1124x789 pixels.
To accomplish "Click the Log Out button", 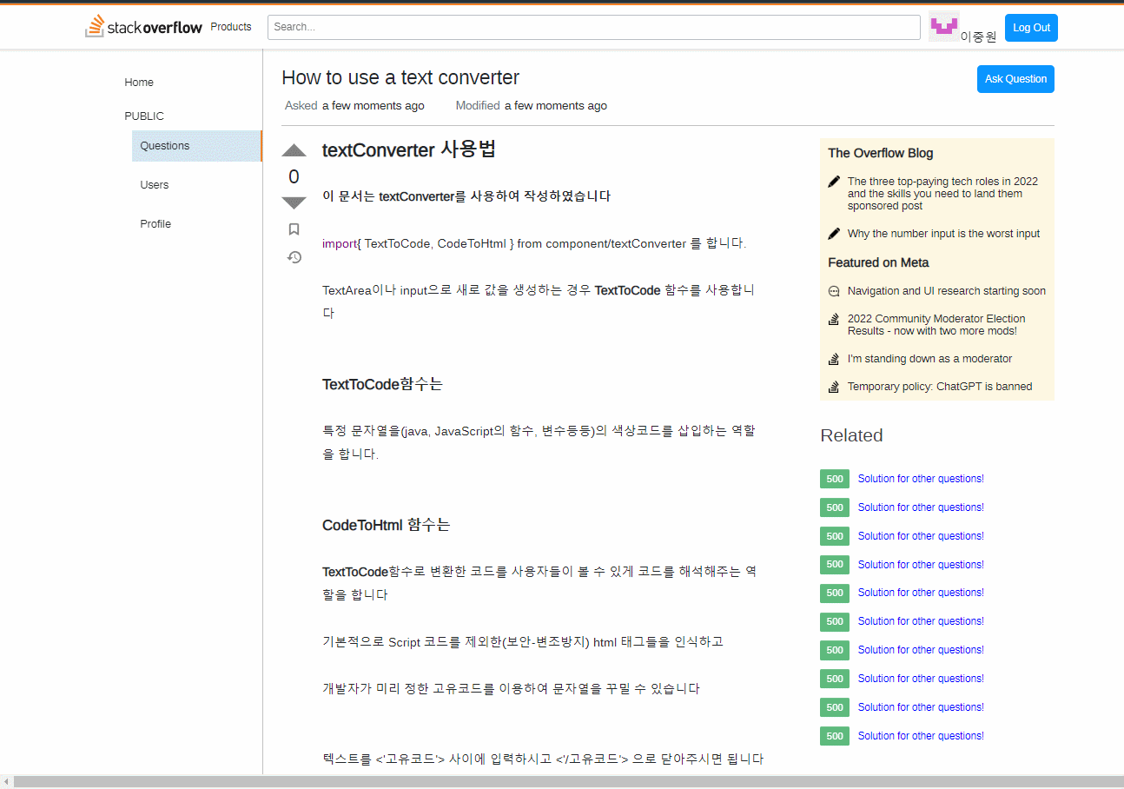I will (x=1031, y=28).
